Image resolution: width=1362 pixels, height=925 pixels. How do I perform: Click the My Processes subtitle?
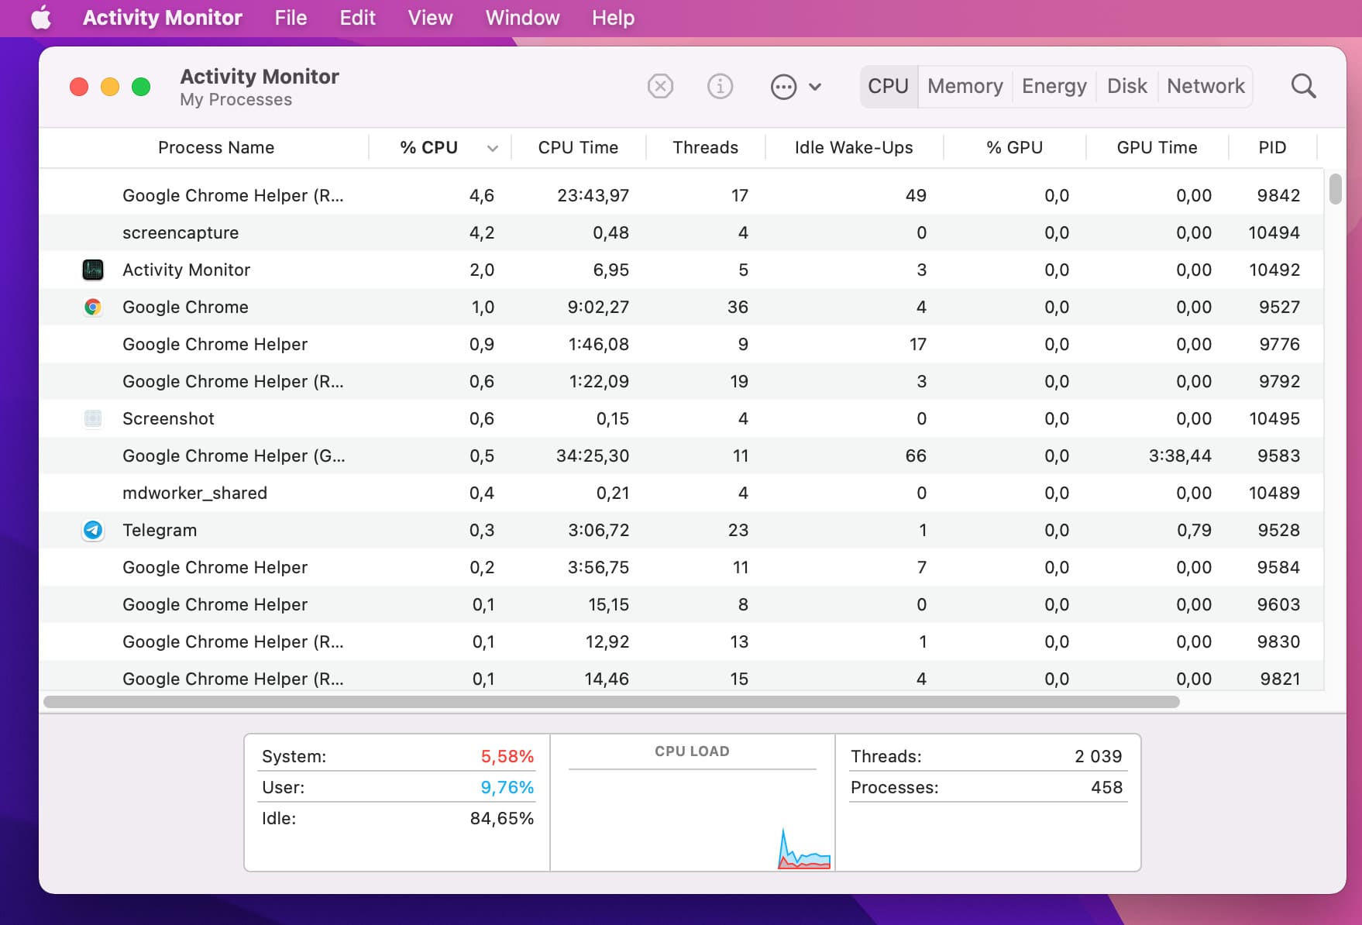pyautogui.click(x=236, y=99)
